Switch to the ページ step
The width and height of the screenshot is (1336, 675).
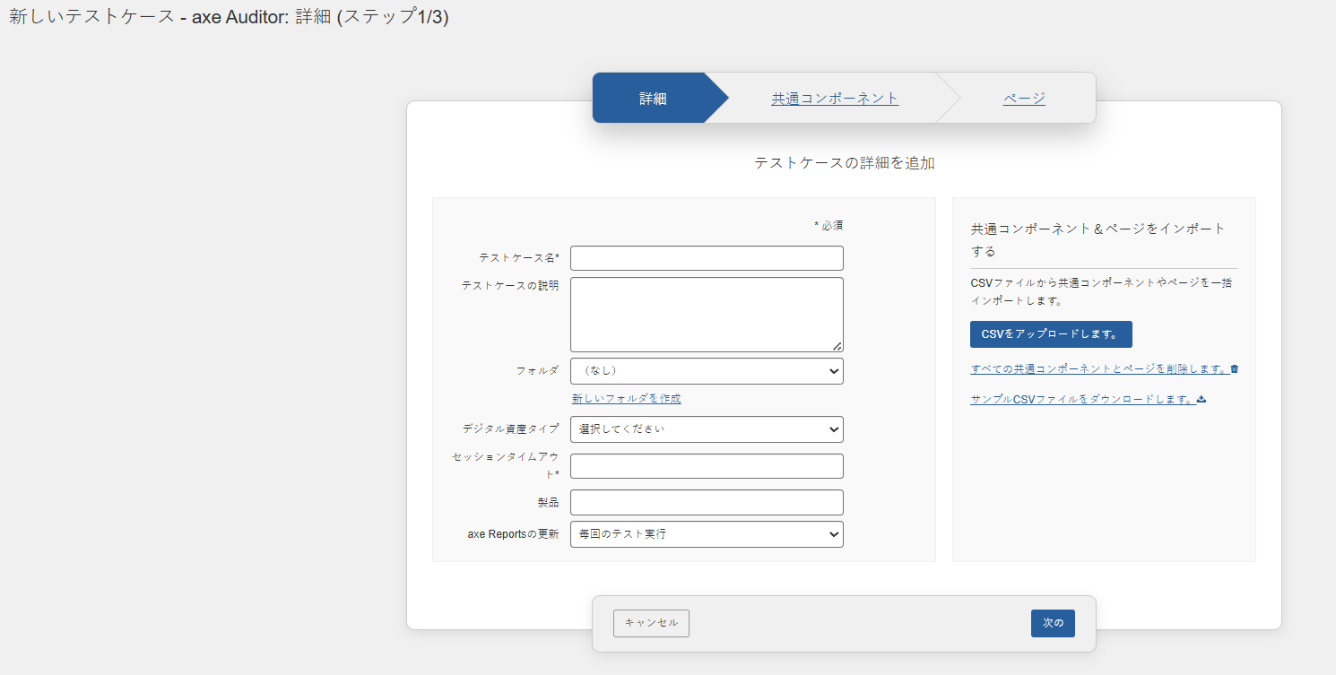click(x=1024, y=99)
